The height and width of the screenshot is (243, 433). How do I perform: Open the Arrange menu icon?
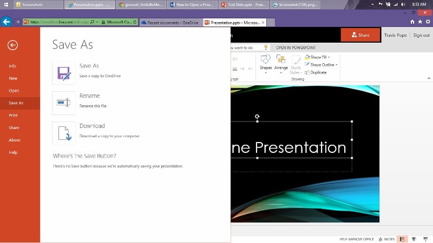click(x=281, y=64)
